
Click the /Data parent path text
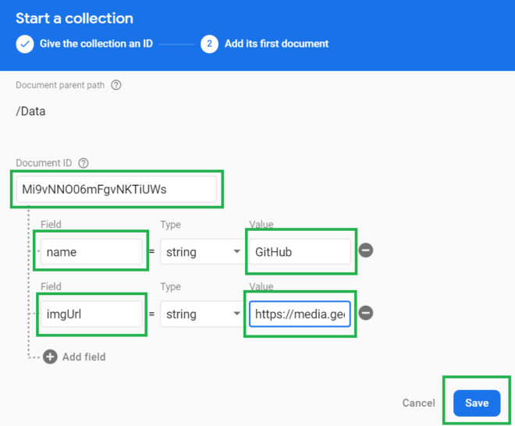[31, 111]
